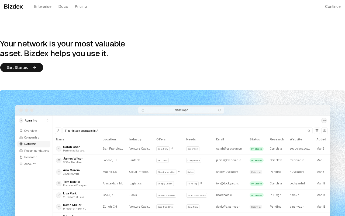Click David Müller's DM avatar

click(59, 207)
